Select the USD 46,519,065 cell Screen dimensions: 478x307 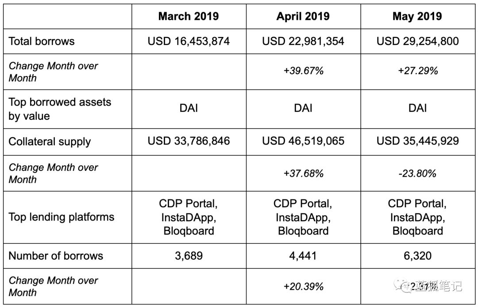303,141
